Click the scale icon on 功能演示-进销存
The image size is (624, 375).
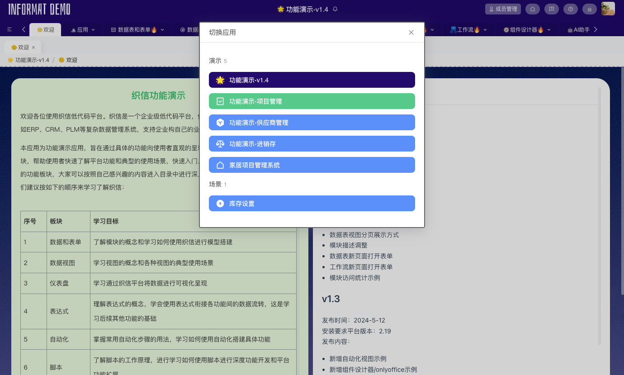coord(220,143)
